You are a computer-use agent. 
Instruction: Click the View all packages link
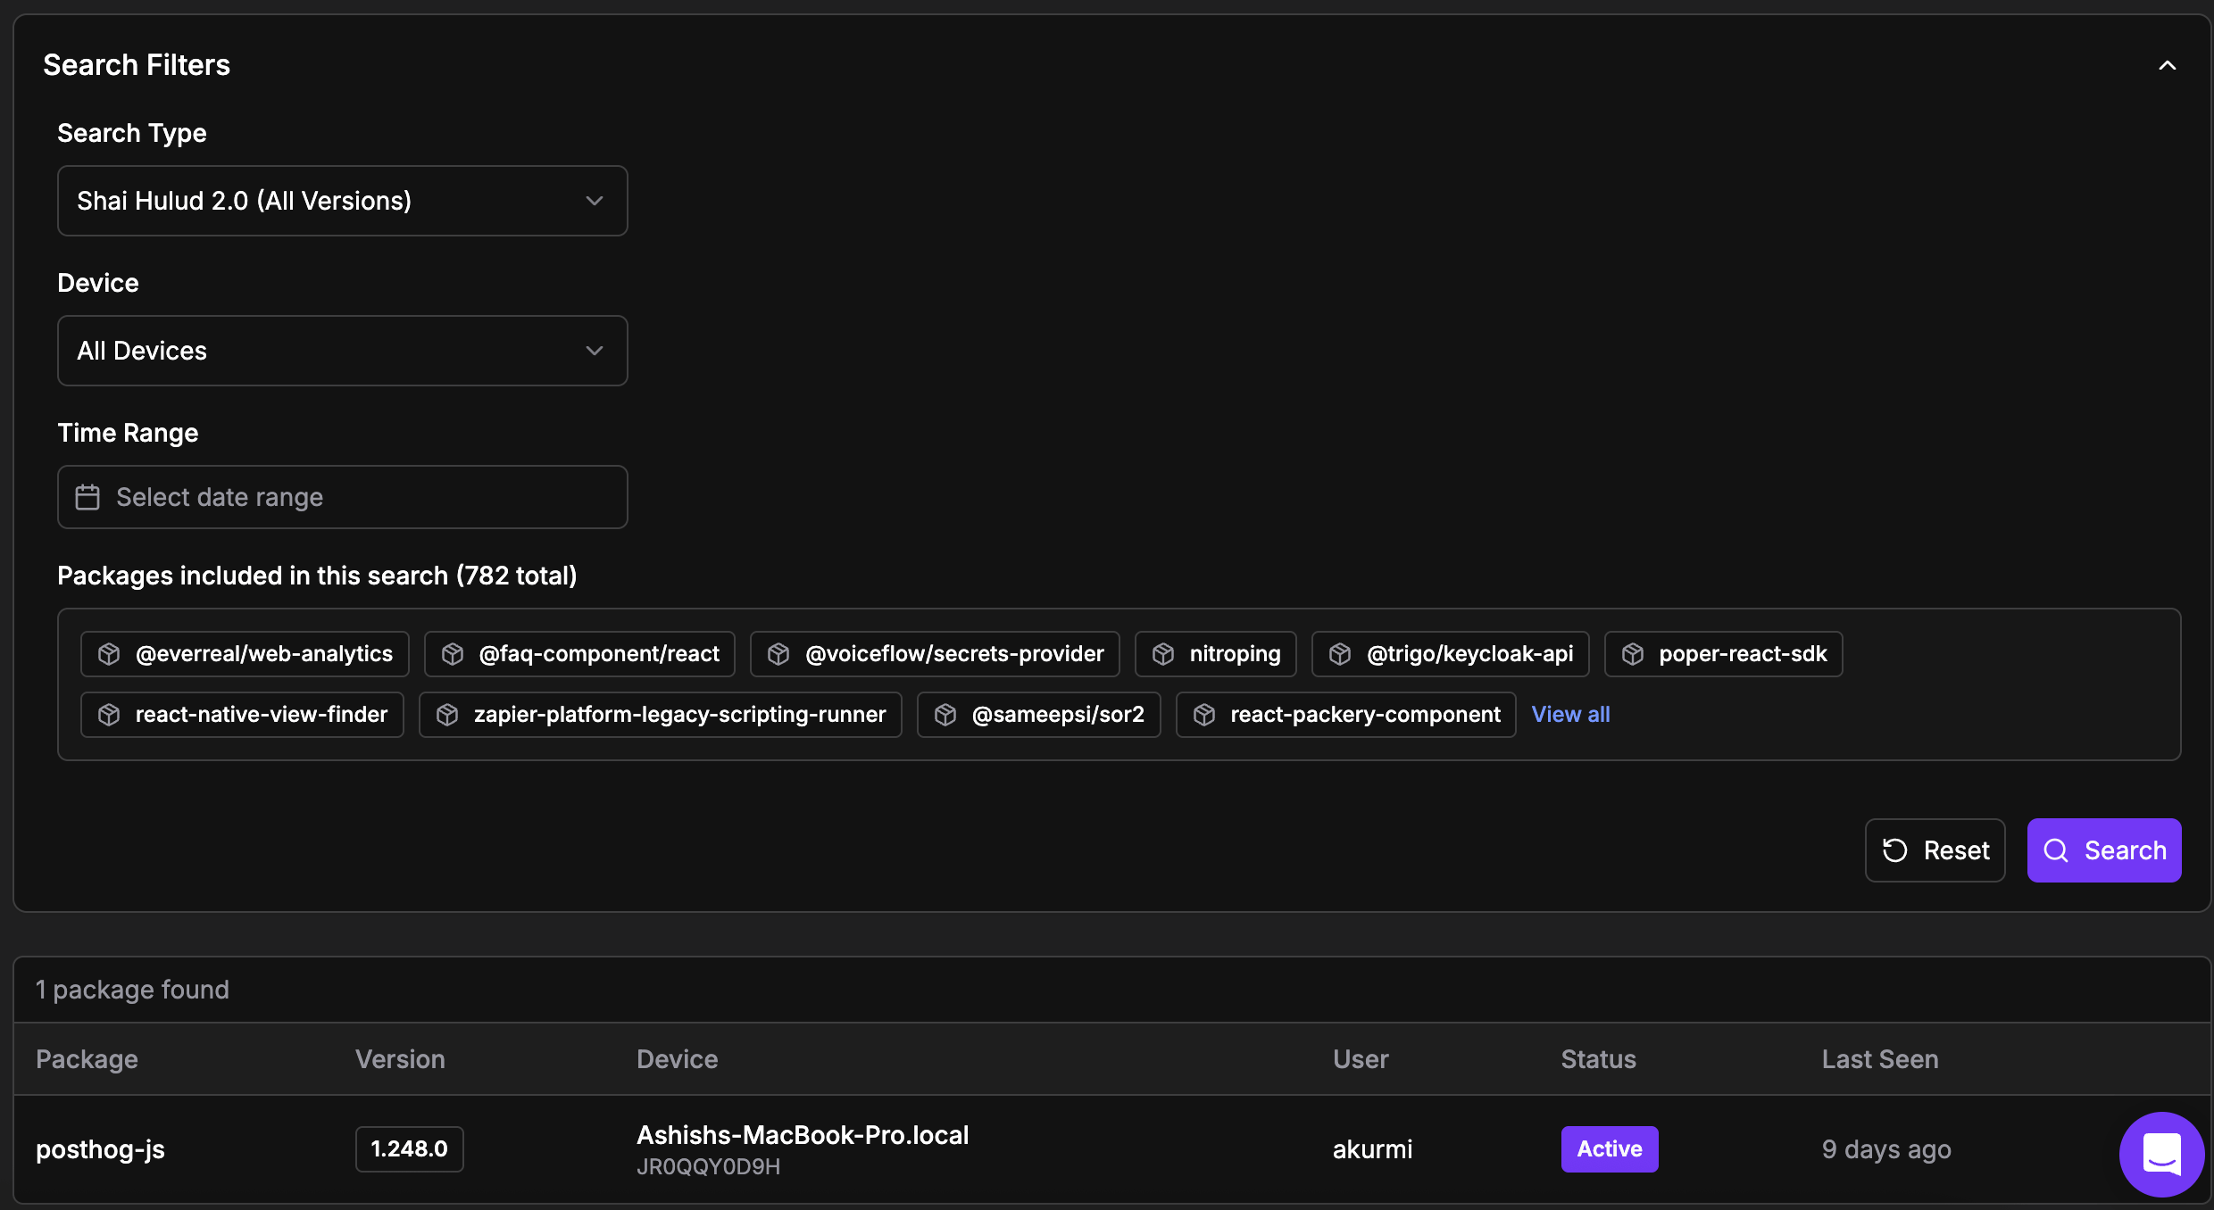pos(1570,715)
